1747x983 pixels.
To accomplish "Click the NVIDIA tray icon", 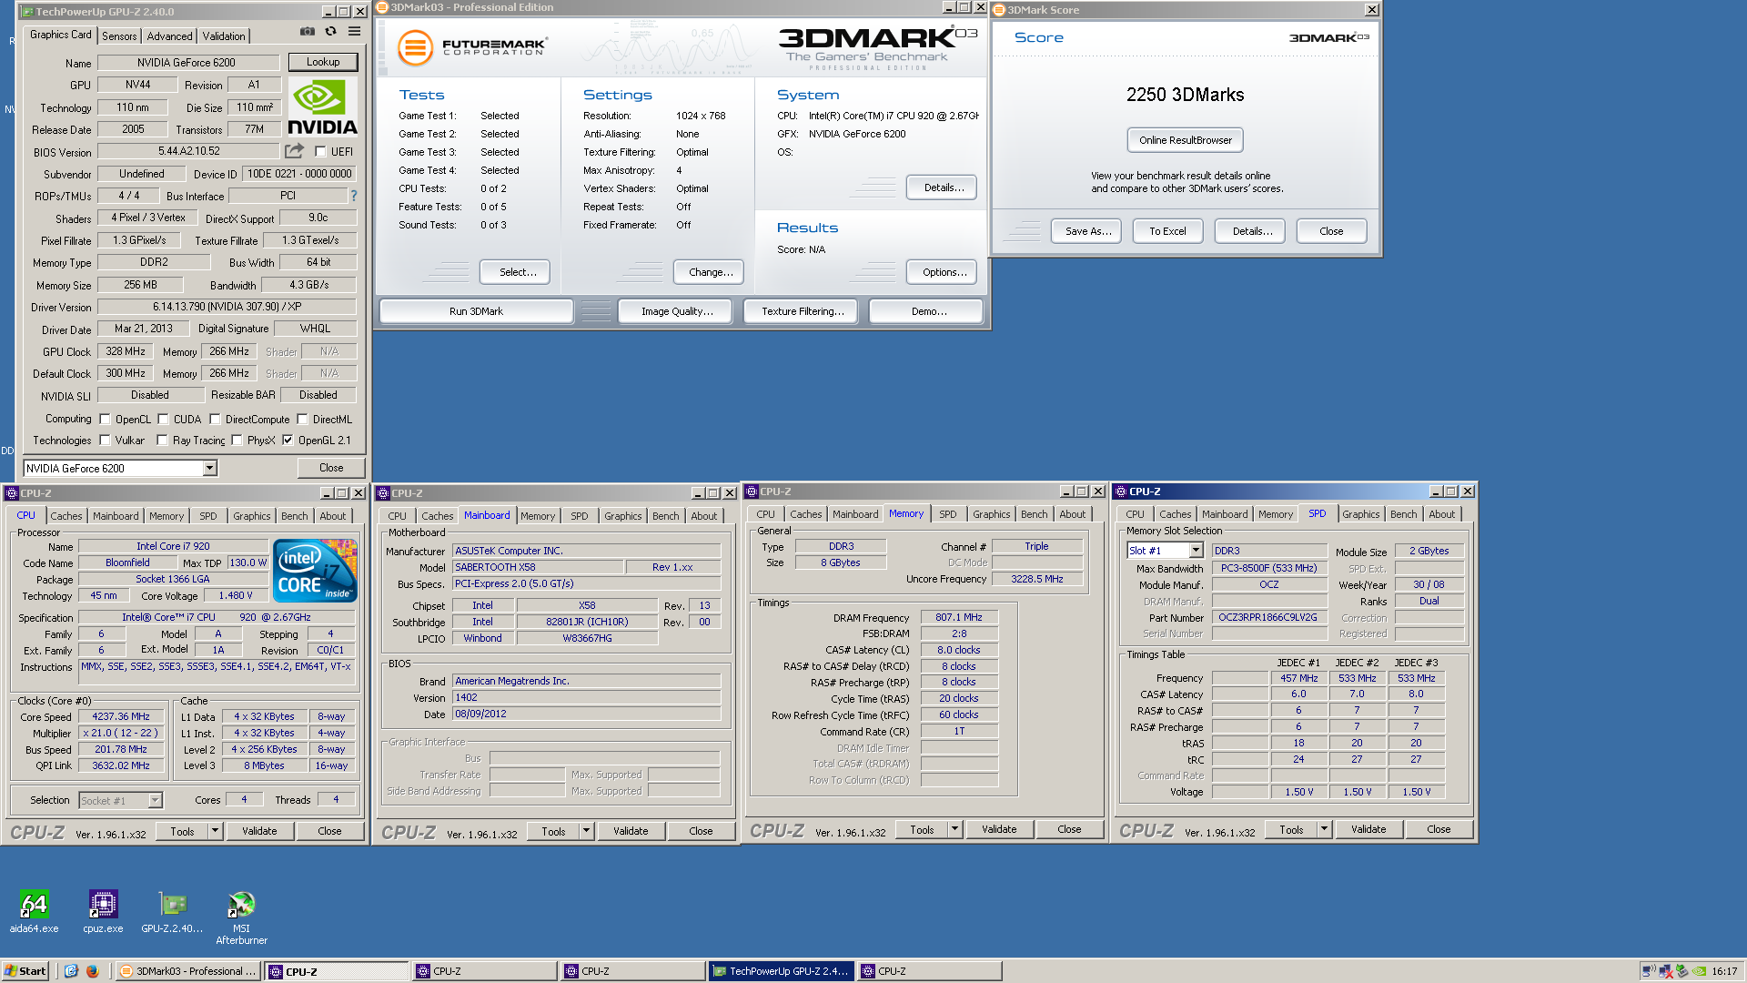I will [x=1699, y=971].
